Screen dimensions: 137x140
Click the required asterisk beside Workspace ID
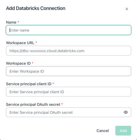pyautogui.click(x=33, y=63)
